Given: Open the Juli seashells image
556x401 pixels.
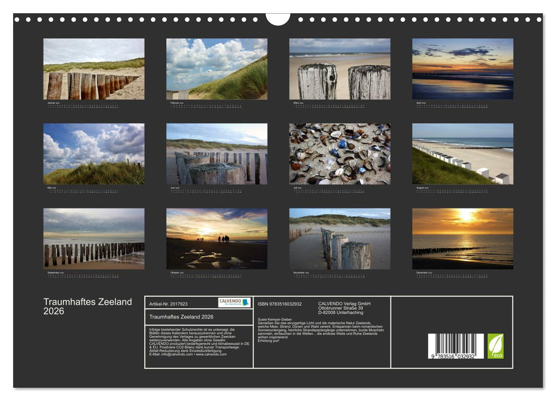Looking at the screenshot, I should 338,151.
